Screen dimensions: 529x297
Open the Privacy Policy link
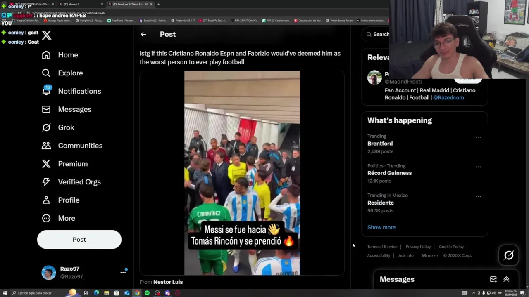click(418, 247)
